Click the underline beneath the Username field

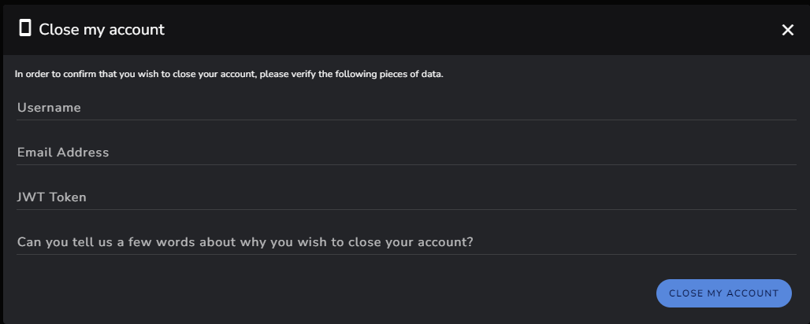(406, 120)
